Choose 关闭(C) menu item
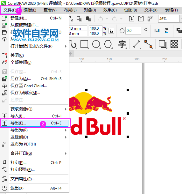The width and height of the screenshot is (182, 194). pyautogui.click(x=35, y=56)
